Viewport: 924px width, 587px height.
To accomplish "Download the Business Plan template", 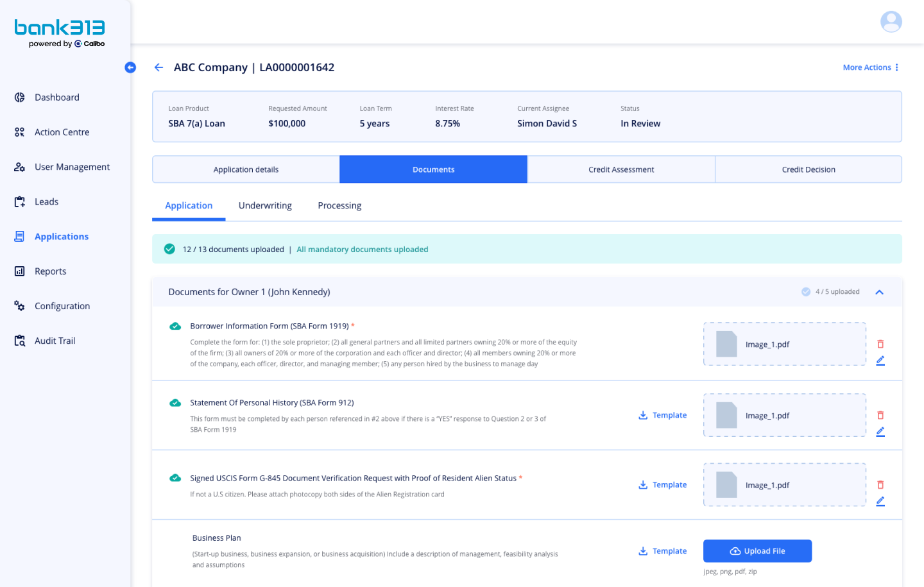I will pyautogui.click(x=662, y=551).
